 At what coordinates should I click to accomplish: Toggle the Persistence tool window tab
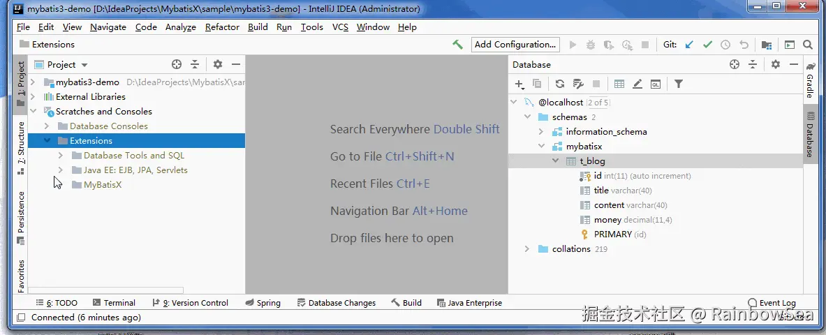[x=20, y=218]
